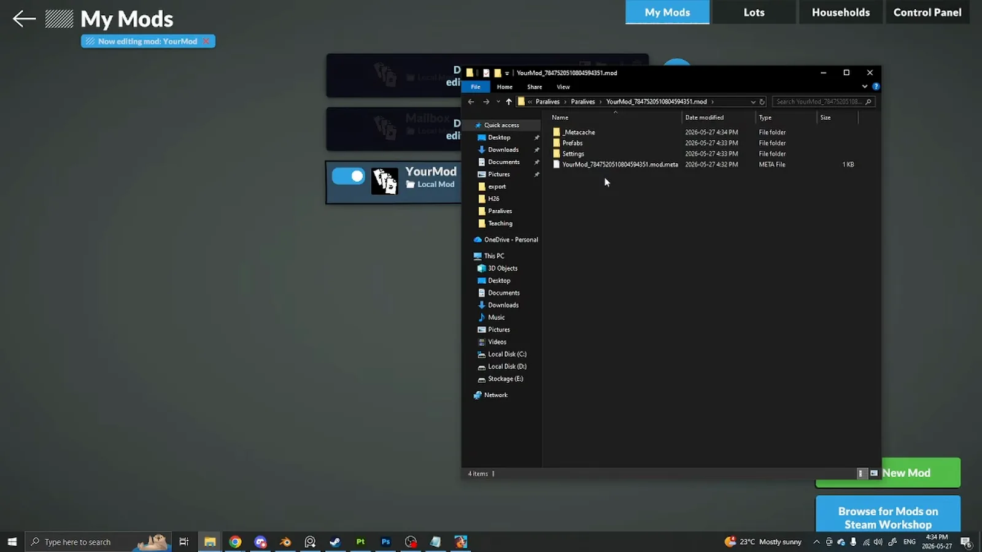Click Explorer's back navigation arrow
982x552 pixels.
pyautogui.click(x=471, y=102)
